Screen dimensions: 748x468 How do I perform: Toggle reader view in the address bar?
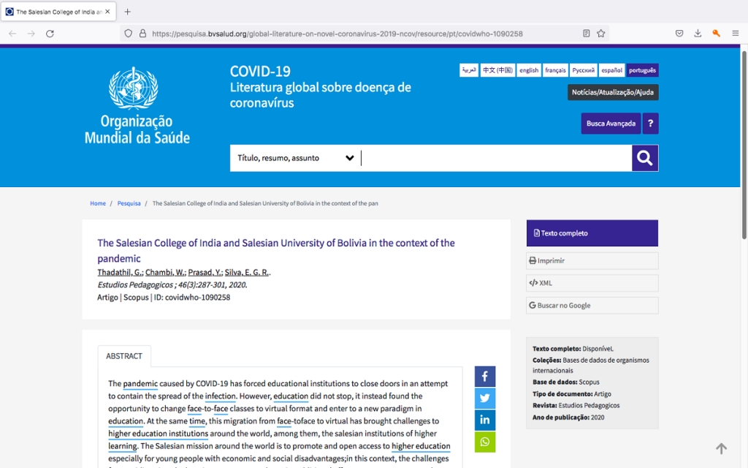(x=587, y=34)
